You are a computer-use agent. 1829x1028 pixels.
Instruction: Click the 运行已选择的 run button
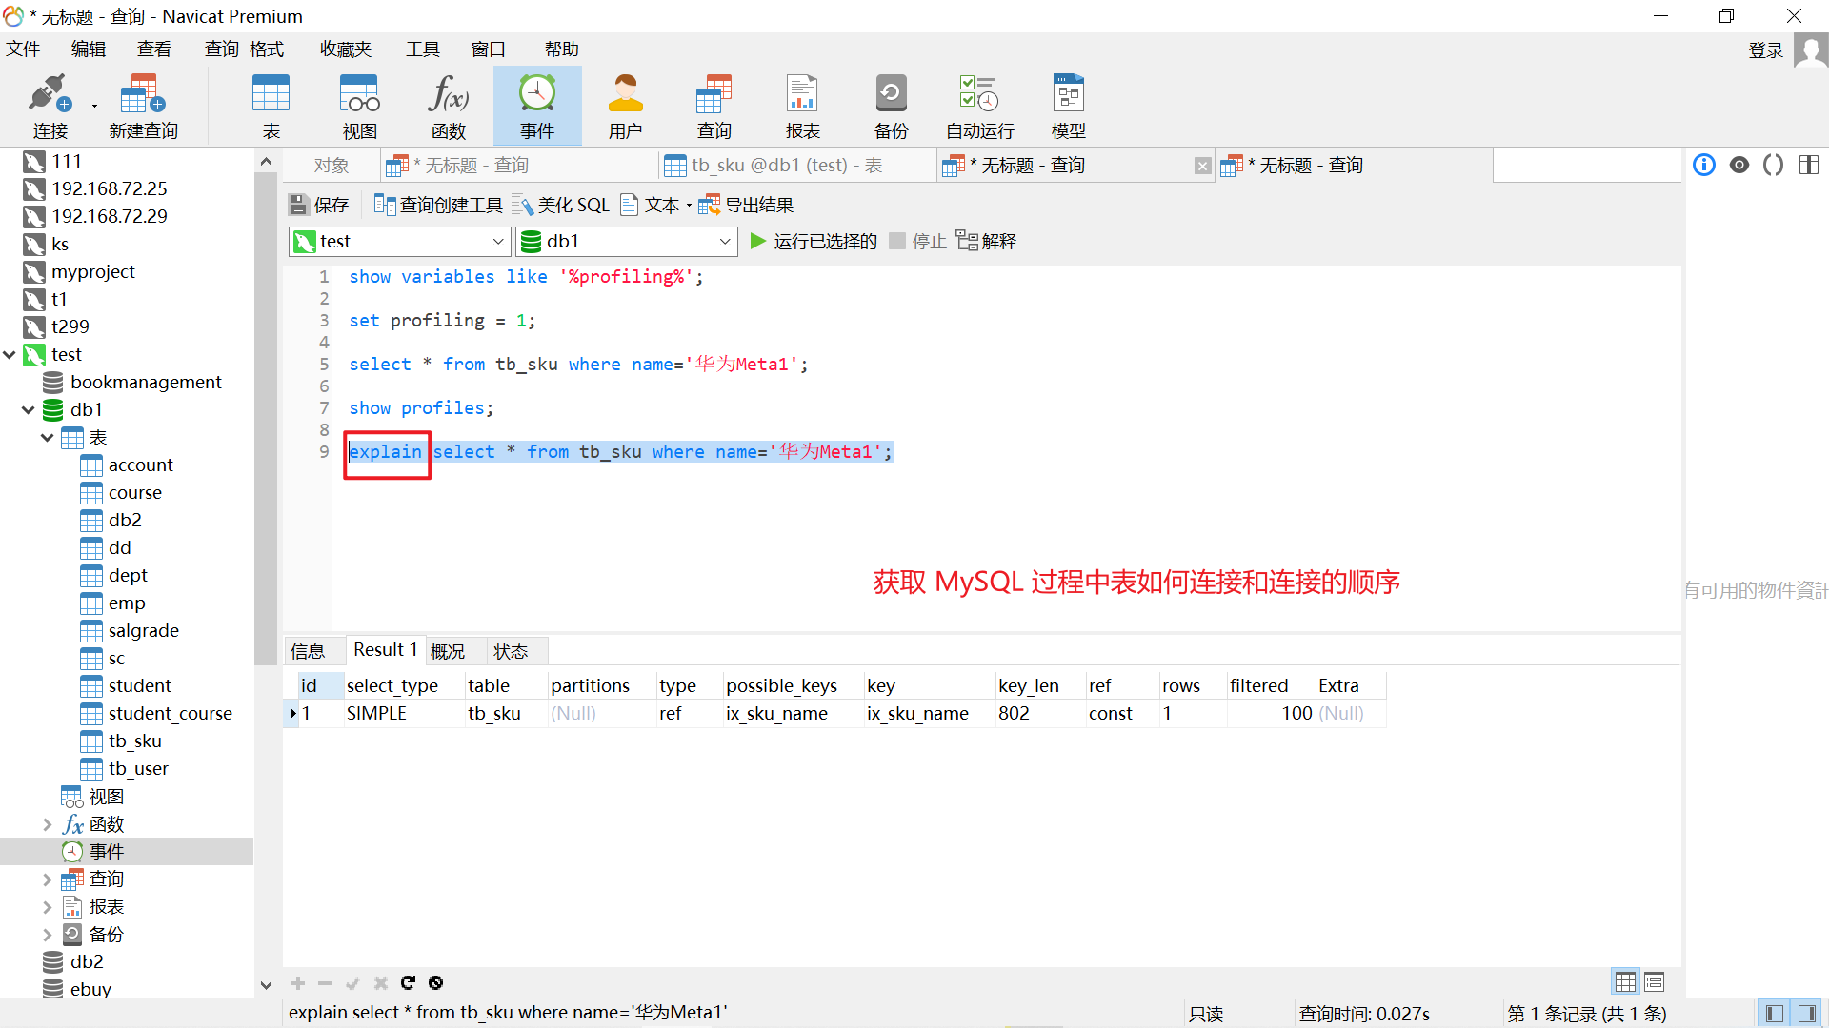(x=814, y=242)
